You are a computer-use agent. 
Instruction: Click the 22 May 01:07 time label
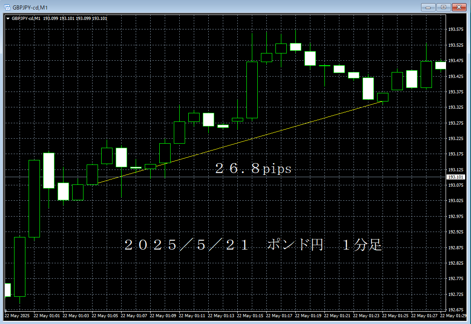134,315
